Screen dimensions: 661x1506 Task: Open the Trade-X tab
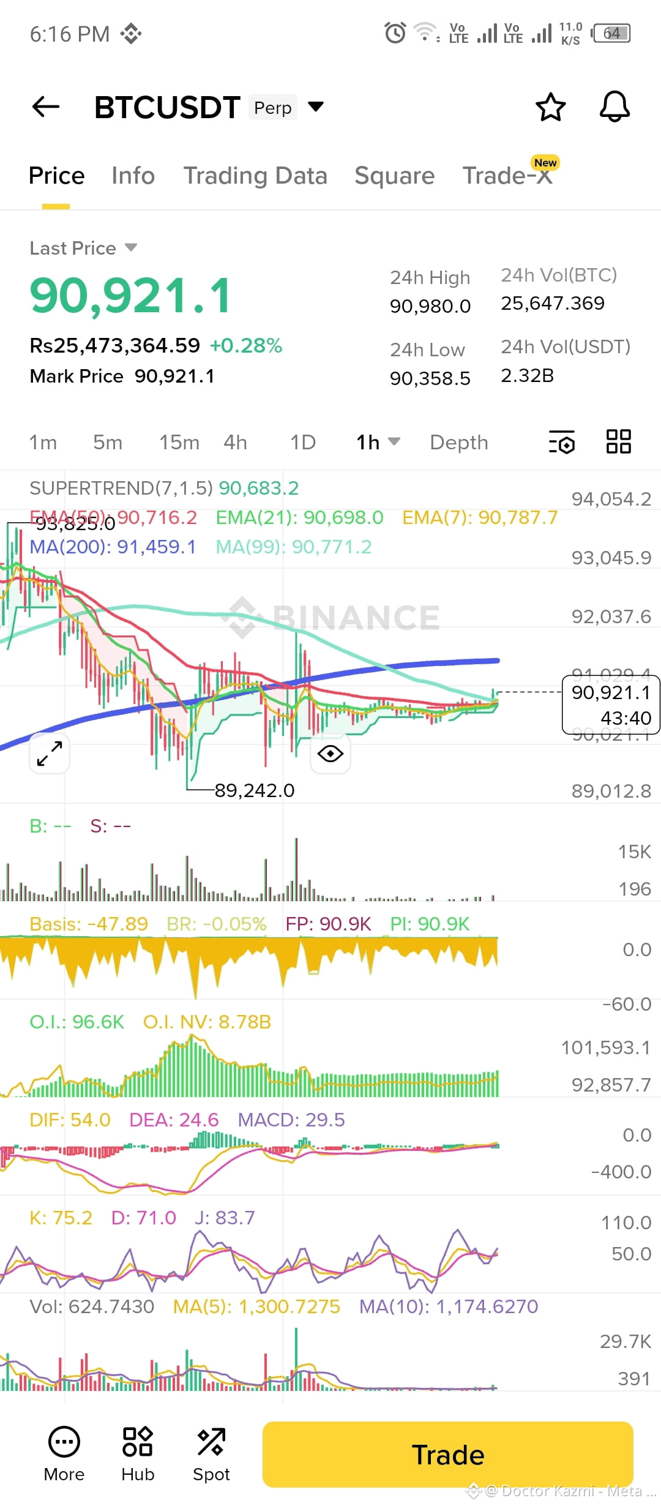507,176
